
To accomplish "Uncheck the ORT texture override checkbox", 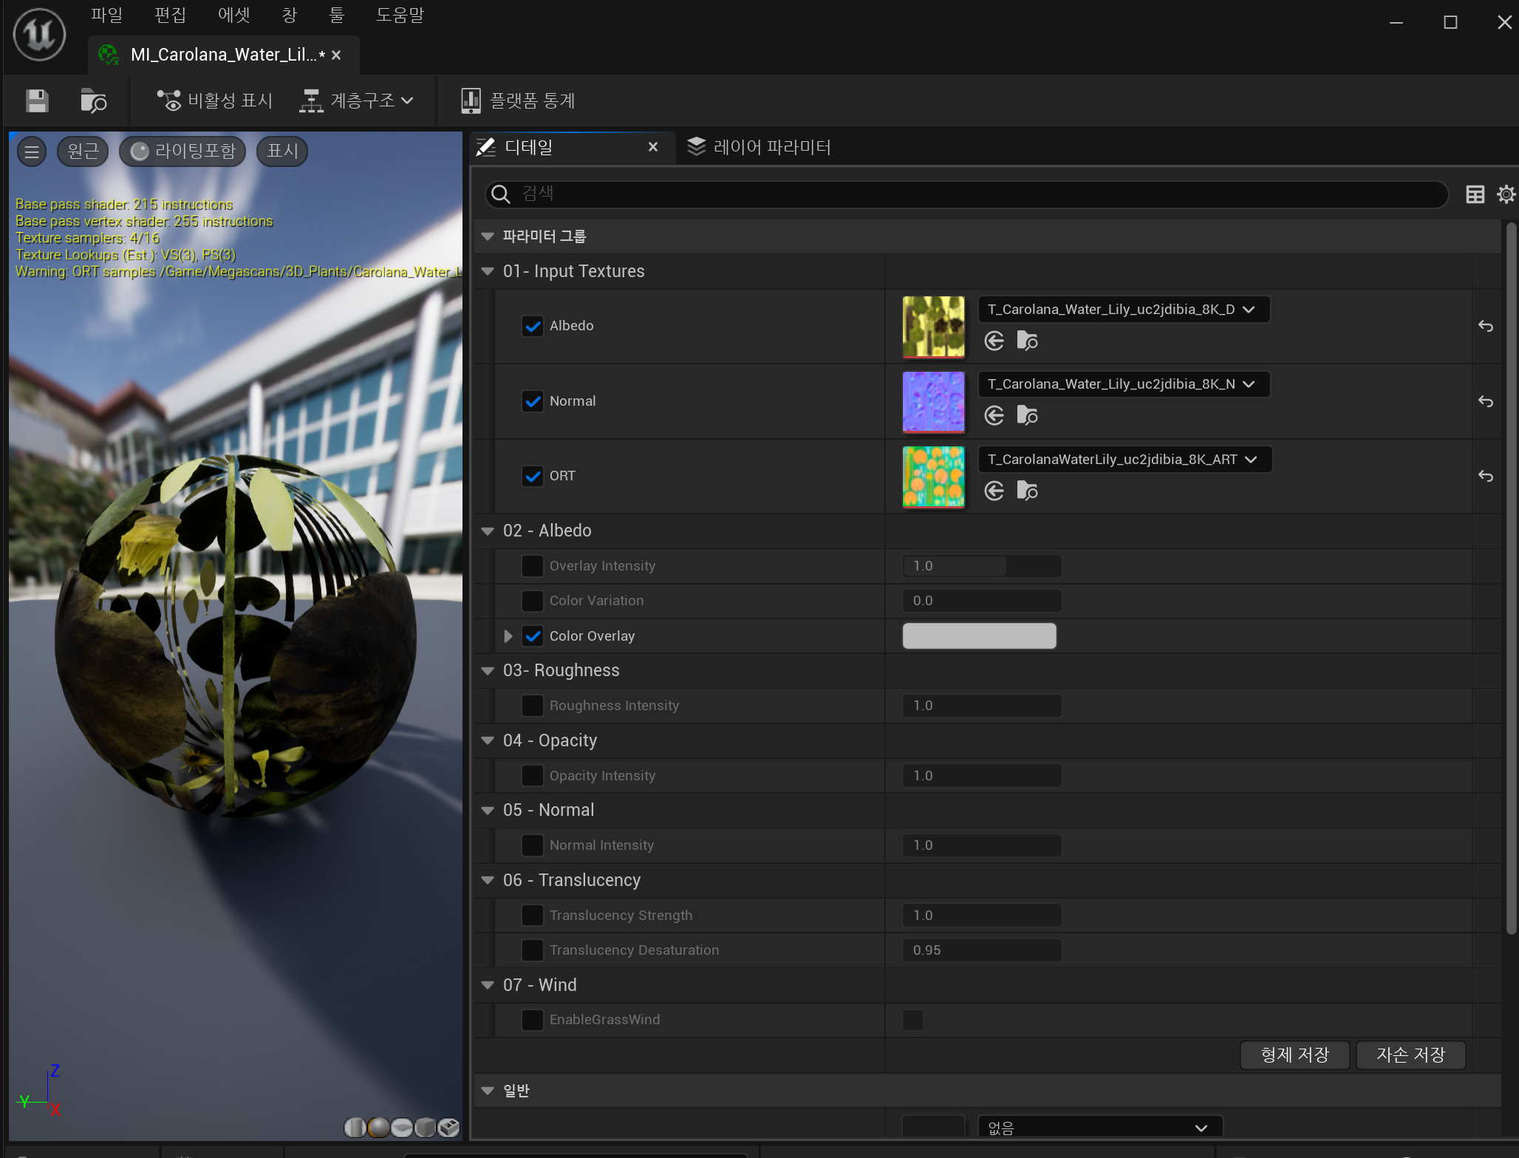I will pos(533,476).
